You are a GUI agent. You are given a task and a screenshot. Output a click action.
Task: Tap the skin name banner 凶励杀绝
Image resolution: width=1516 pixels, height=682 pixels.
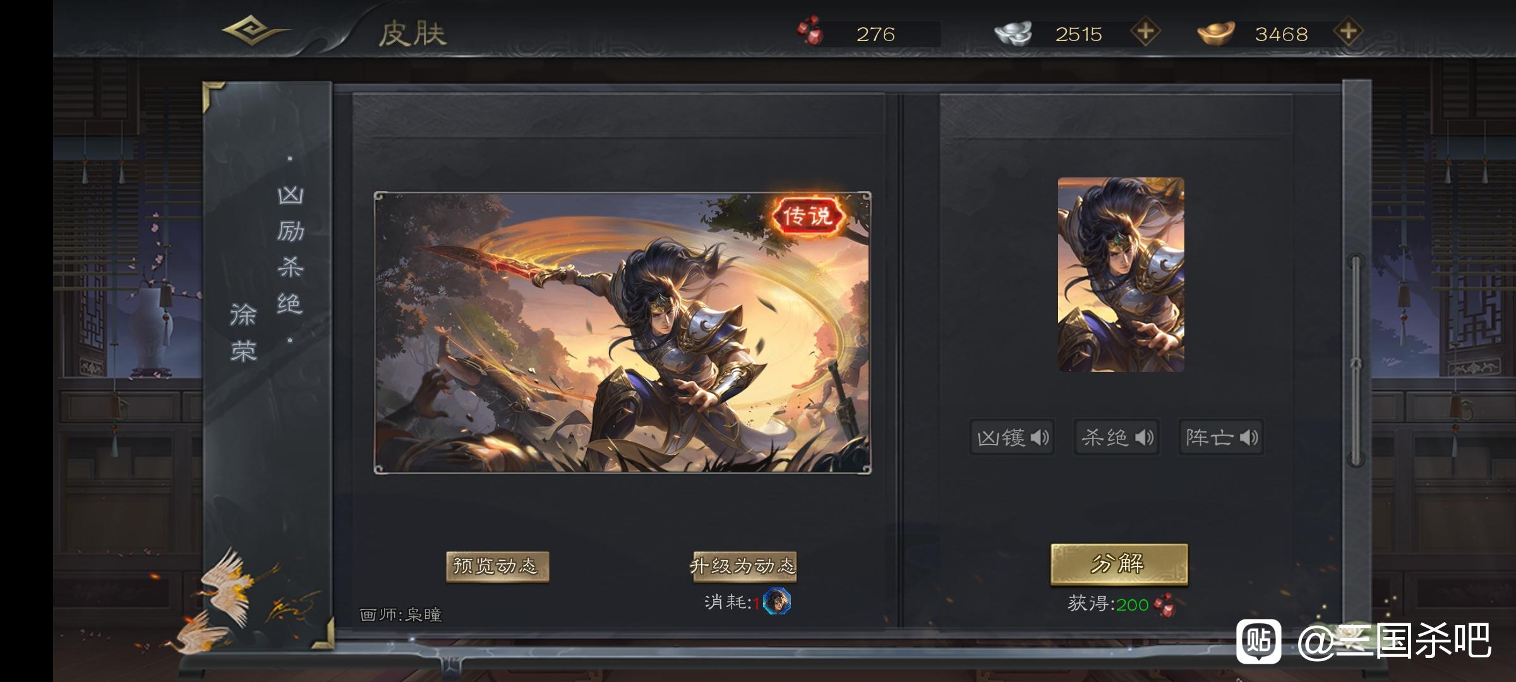click(x=291, y=250)
